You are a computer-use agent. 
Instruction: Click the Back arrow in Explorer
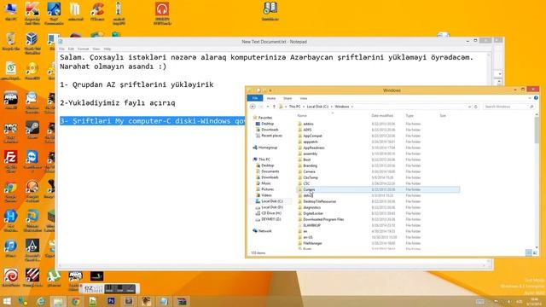point(253,107)
